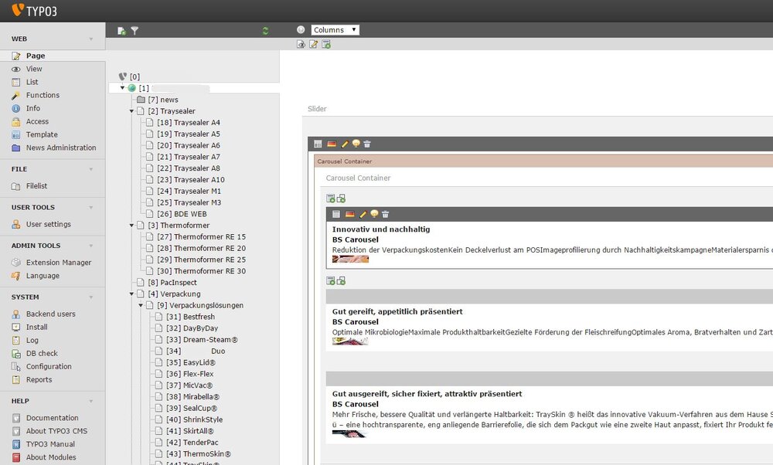The width and height of the screenshot is (773, 465).
Task: Click the new content element icon under Columns
Action: pyautogui.click(x=326, y=44)
